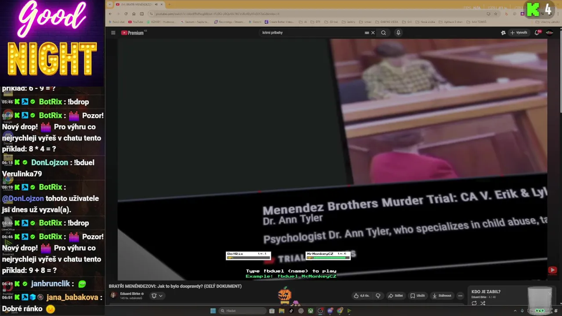Open the YouTube notifications bell
This screenshot has height=316, width=562.
tap(537, 32)
